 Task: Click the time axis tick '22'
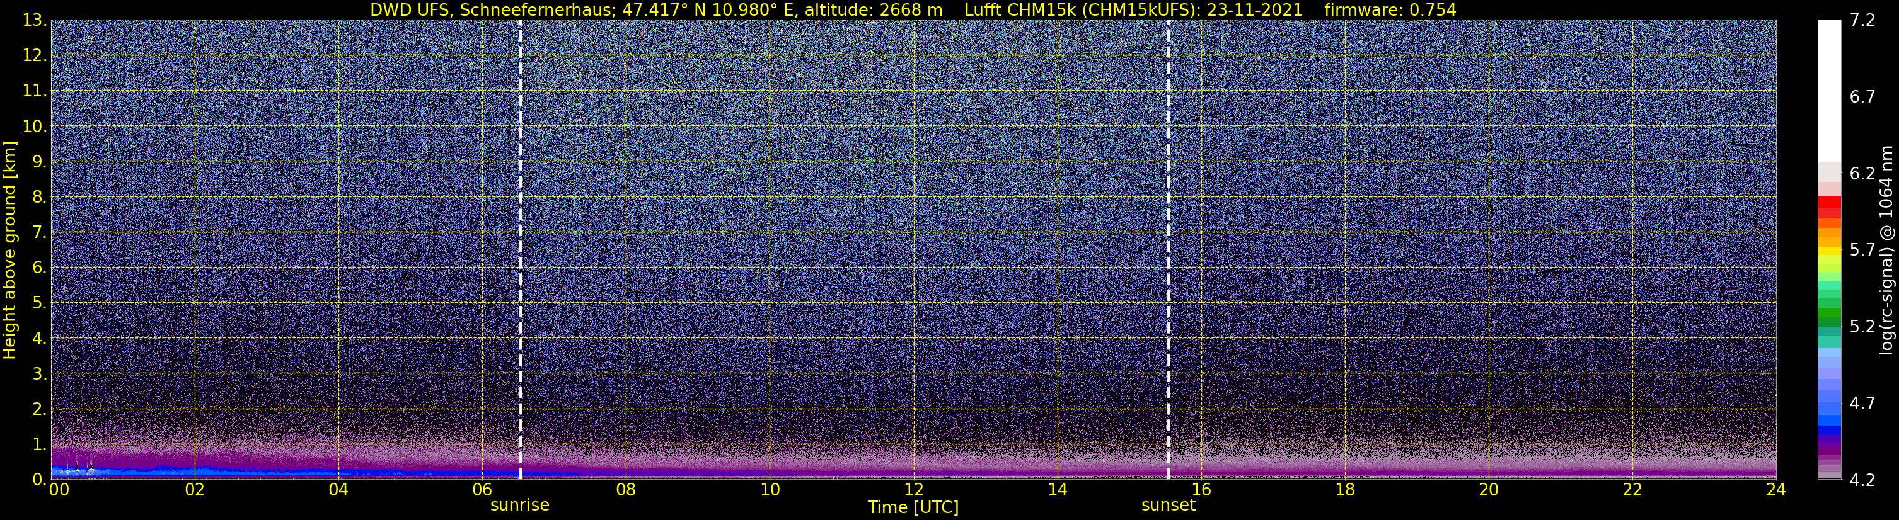(x=1632, y=490)
